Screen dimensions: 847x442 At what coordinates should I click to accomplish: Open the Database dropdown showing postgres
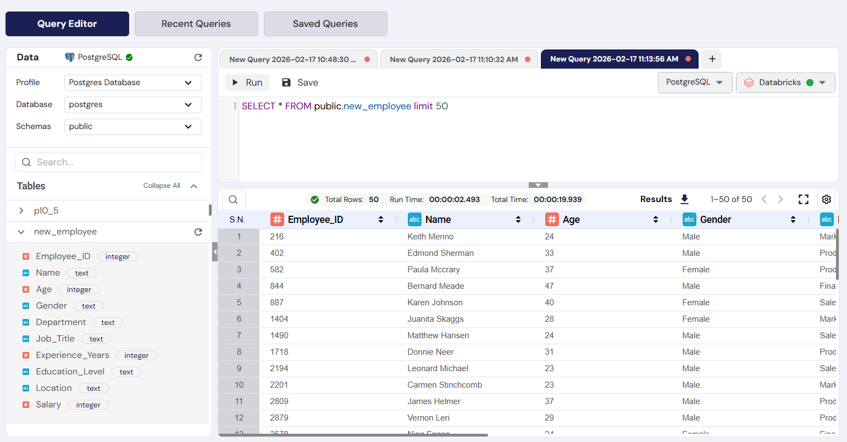132,104
